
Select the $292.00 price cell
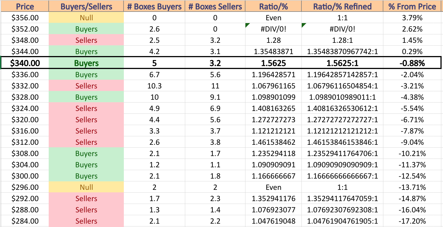pos(25,199)
